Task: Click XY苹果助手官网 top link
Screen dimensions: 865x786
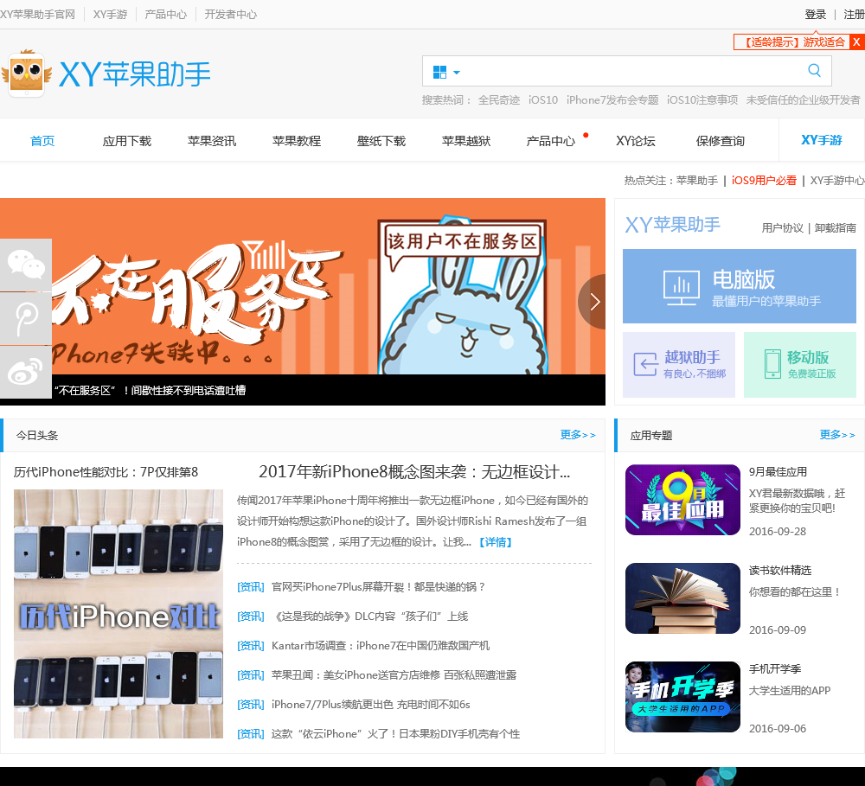Action: pos(37,15)
